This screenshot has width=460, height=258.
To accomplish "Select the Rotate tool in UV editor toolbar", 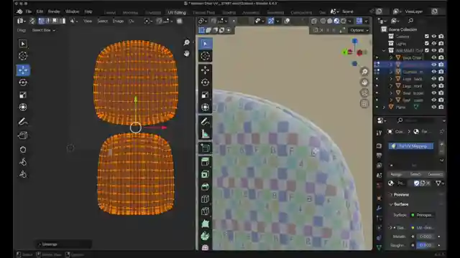I will point(23,83).
